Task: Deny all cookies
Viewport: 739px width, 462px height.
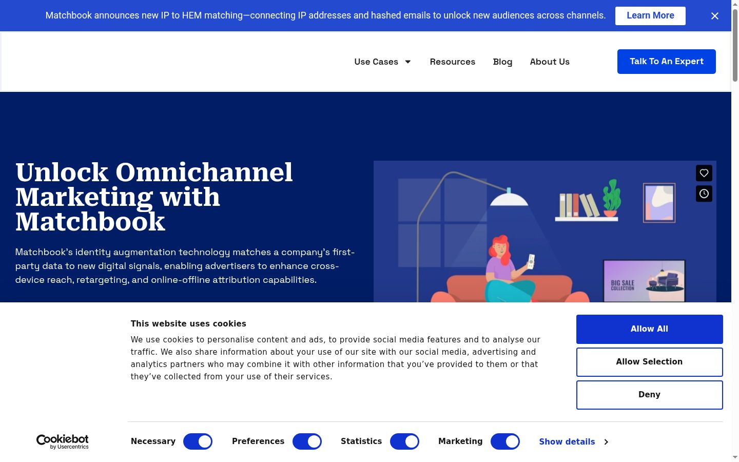Action: (x=650, y=395)
